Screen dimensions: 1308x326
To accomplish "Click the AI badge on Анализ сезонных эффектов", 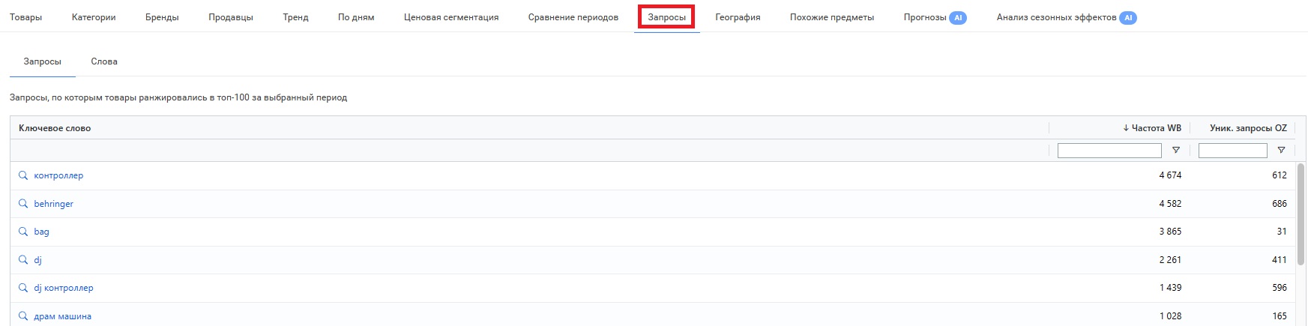I will pyautogui.click(x=1127, y=17).
